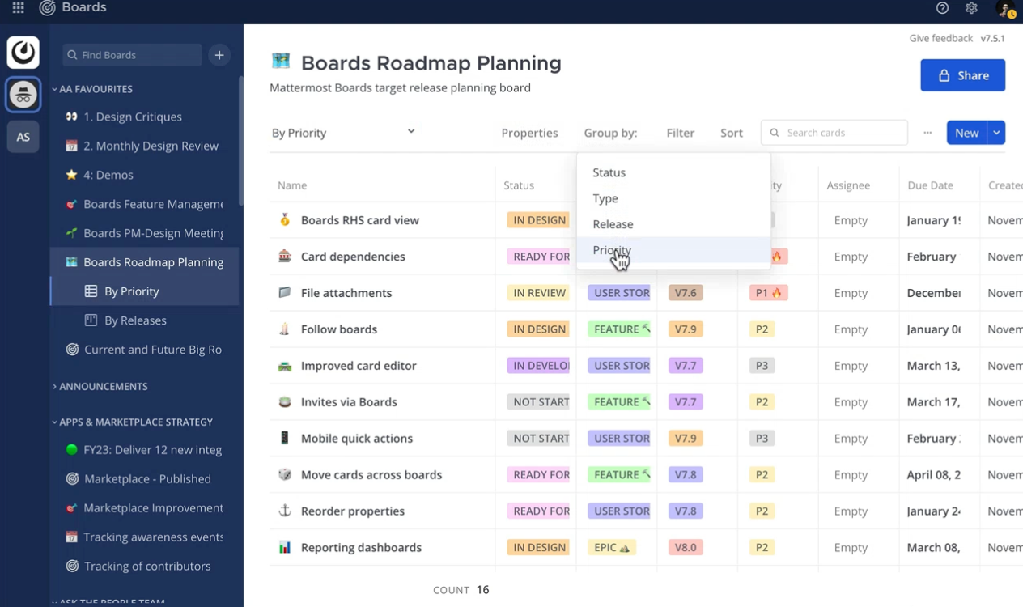
Task: Click the icon next to Card dependencies
Action: pos(285,257)
